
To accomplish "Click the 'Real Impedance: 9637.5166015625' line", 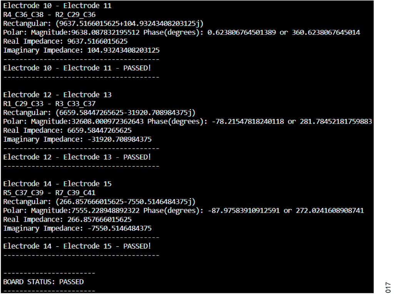I will tap(65, 41).
